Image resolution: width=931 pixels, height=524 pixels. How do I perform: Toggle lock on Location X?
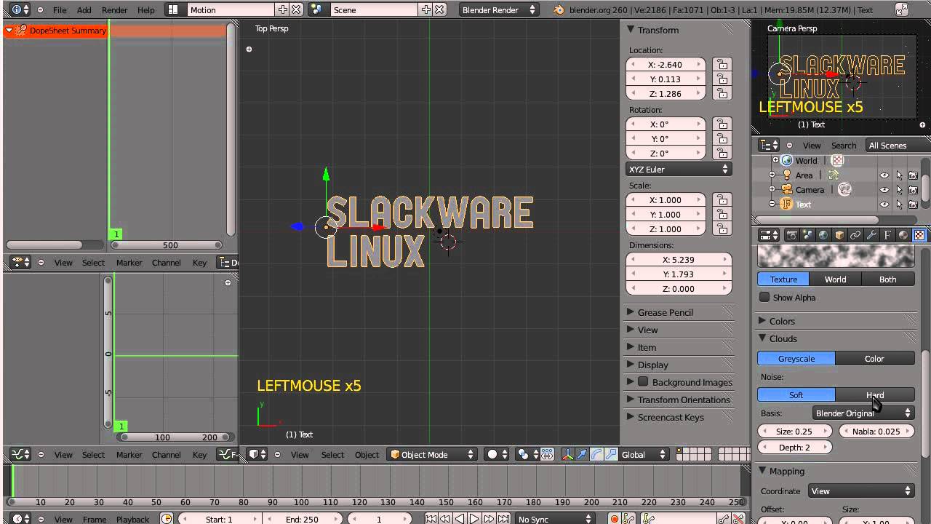(x=722, y=64)
